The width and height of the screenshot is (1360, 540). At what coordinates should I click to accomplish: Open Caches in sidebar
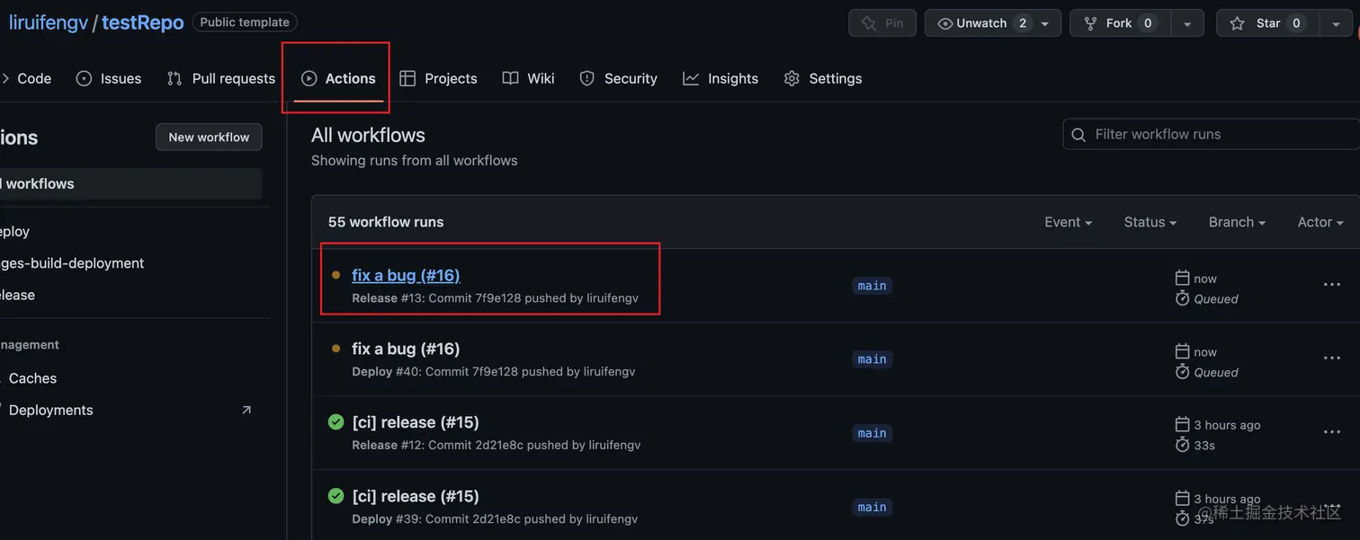(32, 378)
